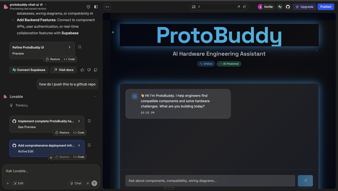The width and height of the screenshot is (338, 191).
Task: Click the Lovable logo top left
Action: click(x=6, y=7)
